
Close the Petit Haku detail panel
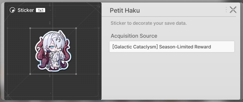[x=233, y=10]
